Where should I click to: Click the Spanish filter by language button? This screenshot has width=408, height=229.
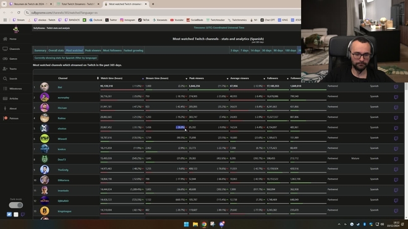[66, 58]
